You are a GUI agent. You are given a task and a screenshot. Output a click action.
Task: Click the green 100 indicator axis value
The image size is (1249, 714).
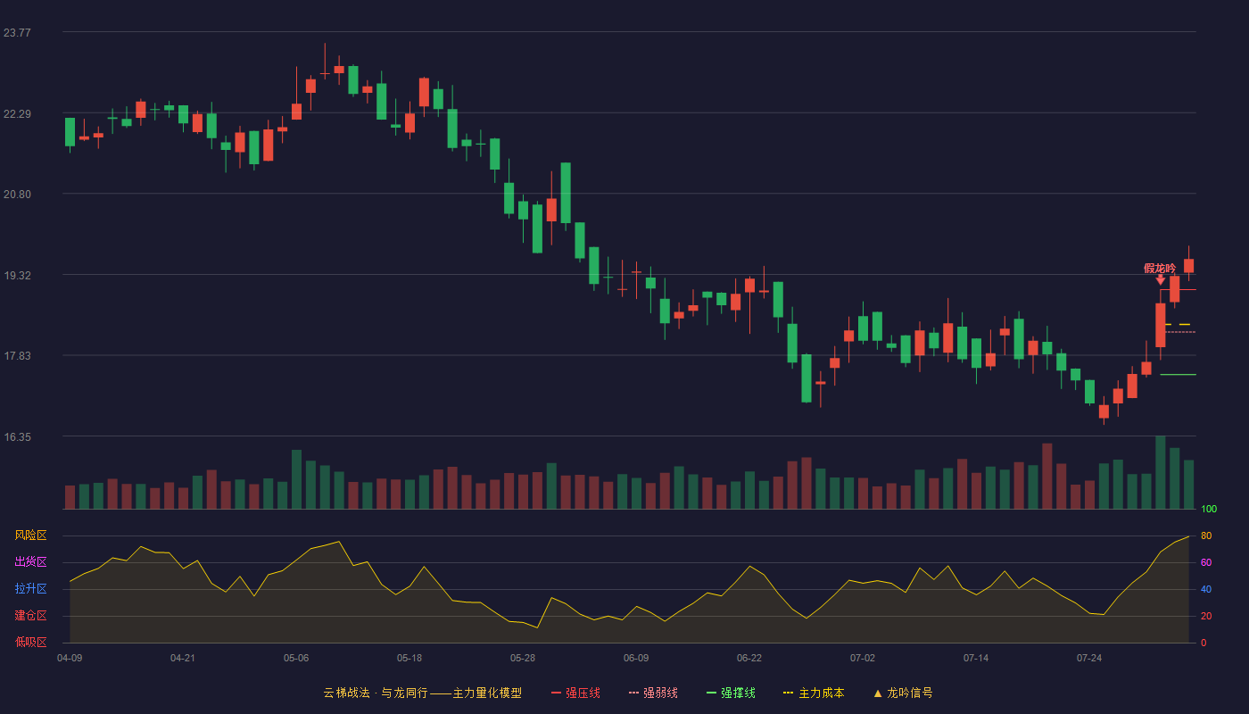1209,510
